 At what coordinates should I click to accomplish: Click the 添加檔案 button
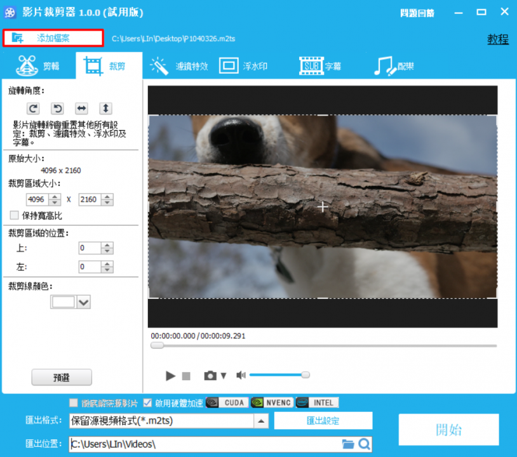[53, 38]
